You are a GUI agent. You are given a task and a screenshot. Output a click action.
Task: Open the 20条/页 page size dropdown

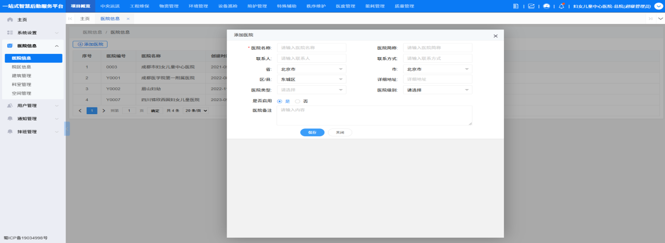pos(196,111)
